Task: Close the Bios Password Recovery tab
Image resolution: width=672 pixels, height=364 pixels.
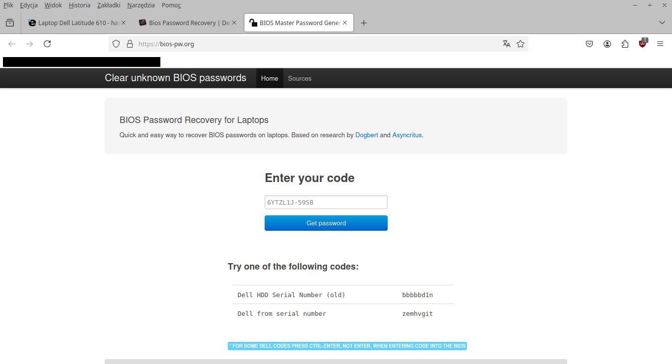Action: 234,23
